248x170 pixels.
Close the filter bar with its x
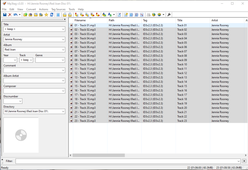[x=2, y=160]
